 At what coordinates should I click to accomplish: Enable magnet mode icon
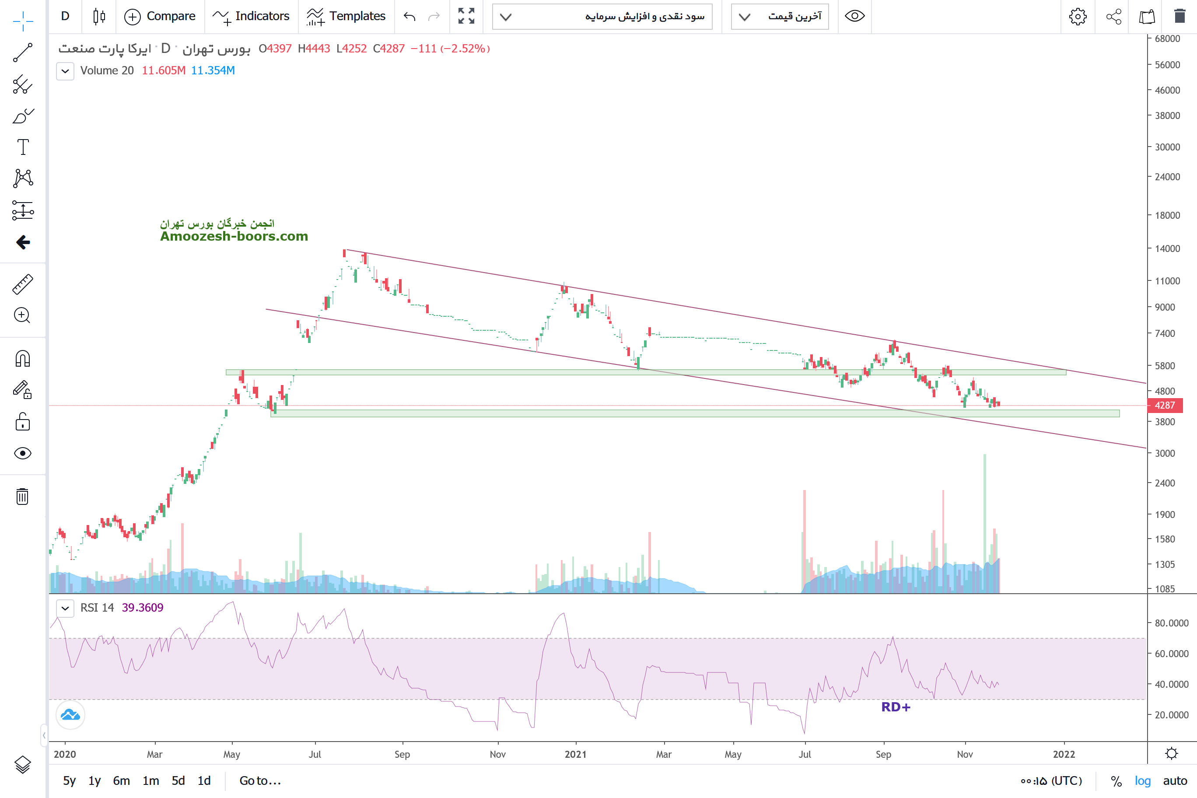pos(23,359)
